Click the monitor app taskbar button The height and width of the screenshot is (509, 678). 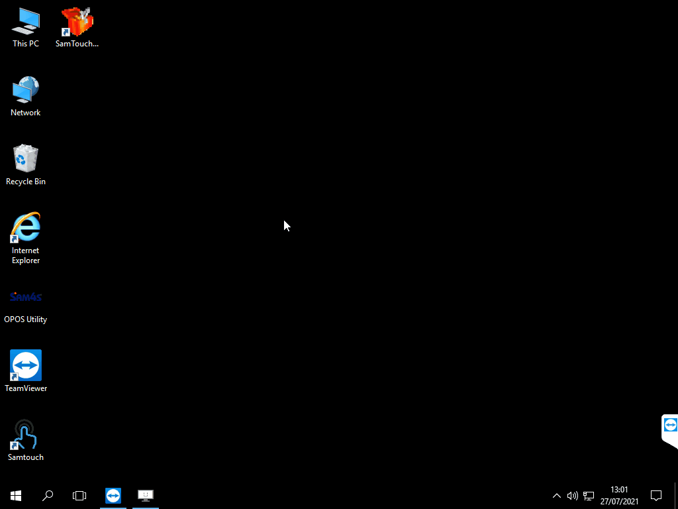tap(146, 495)
